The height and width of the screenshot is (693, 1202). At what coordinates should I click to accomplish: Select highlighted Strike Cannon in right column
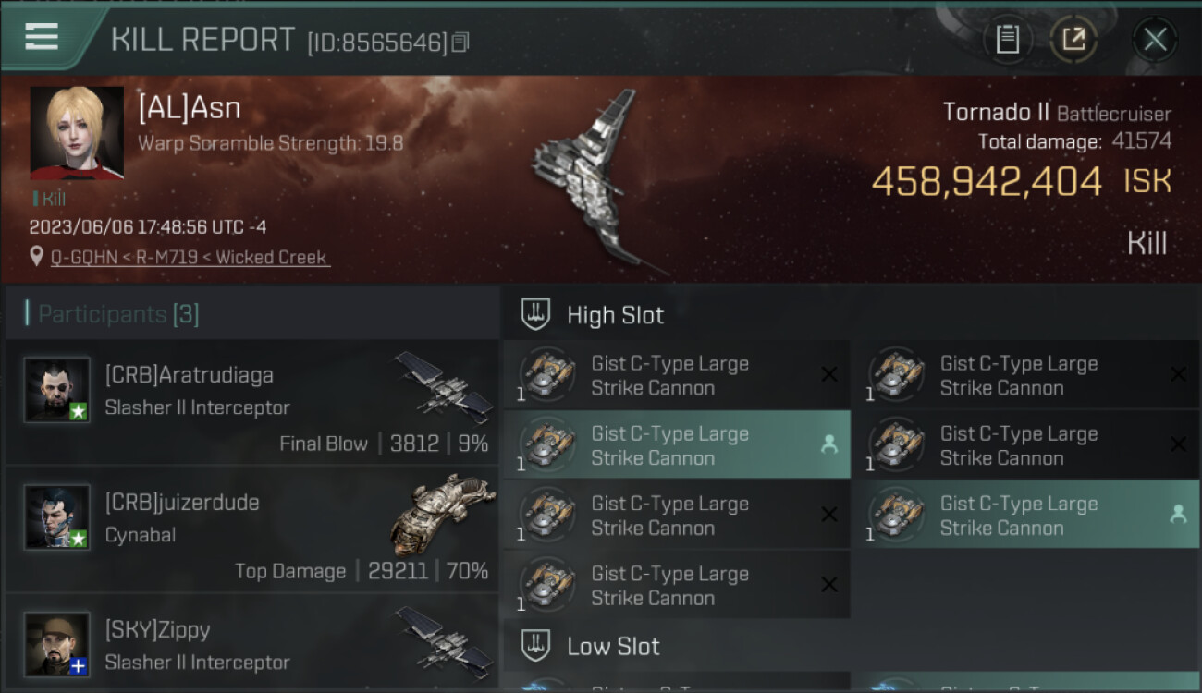click(x=1026, y=515)
